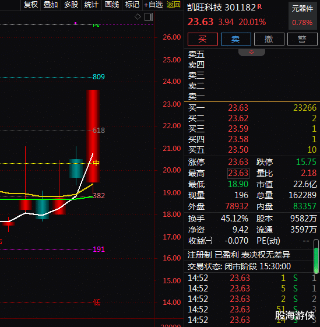Click the blue 卖 button

click(x=235, y=39)
